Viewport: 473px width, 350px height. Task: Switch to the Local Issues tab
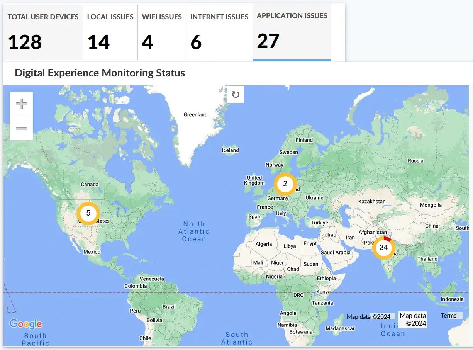(110, 32)
